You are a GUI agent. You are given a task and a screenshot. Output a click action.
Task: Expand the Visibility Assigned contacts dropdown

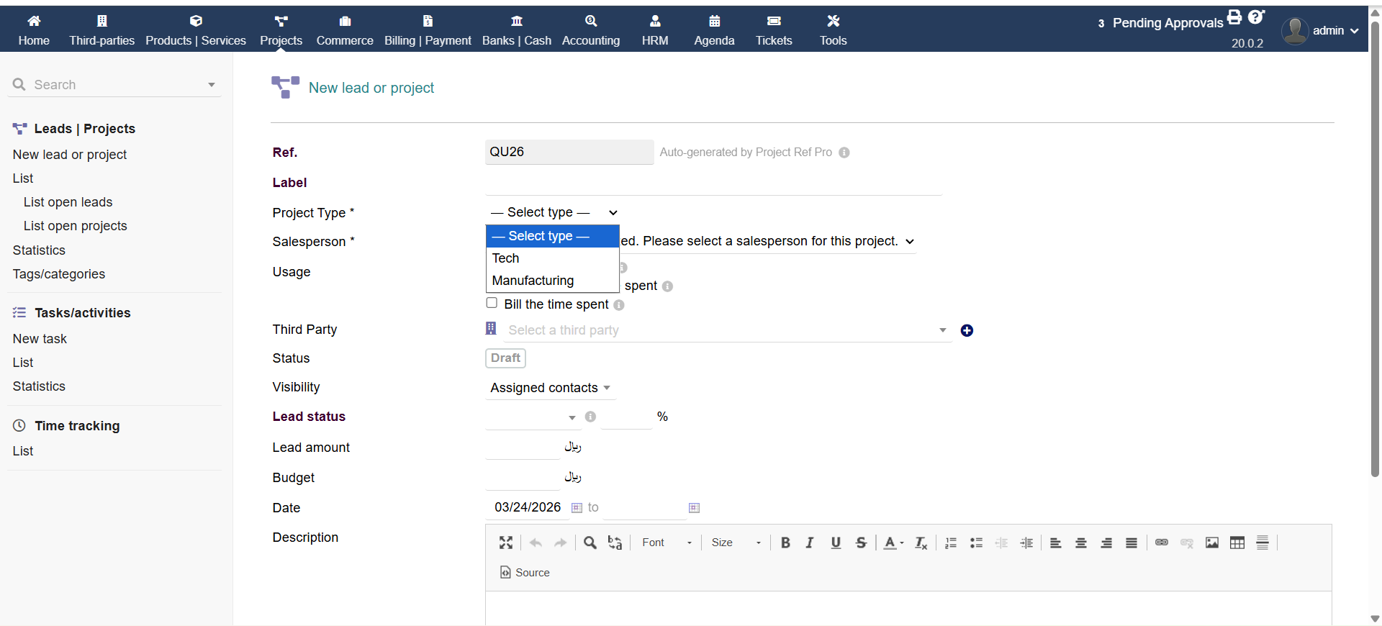tap(551, 388)
